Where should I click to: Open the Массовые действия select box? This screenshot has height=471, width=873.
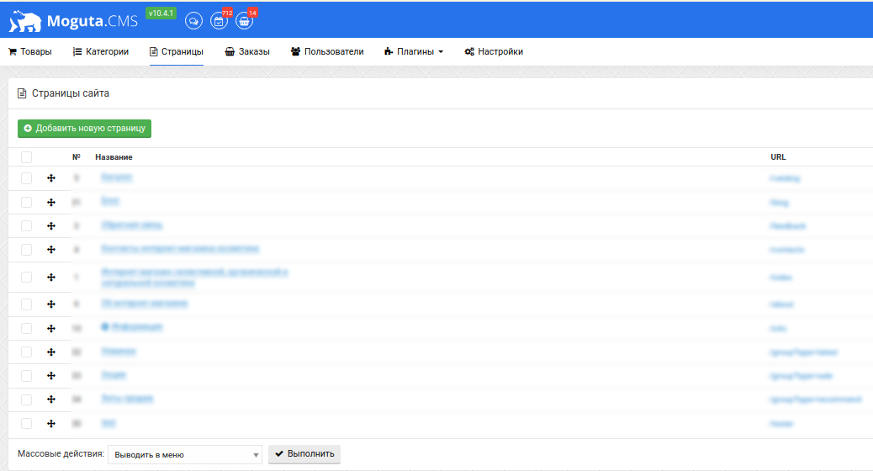pyautogui.click(x=185, y=454)
